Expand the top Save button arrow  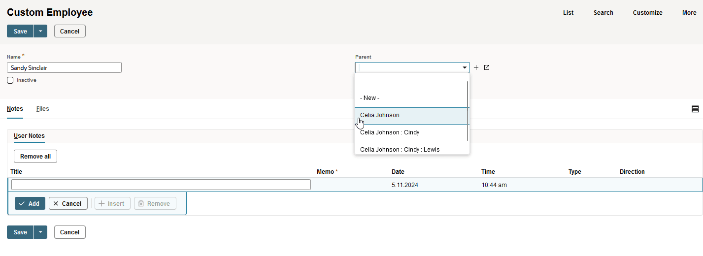40,31
